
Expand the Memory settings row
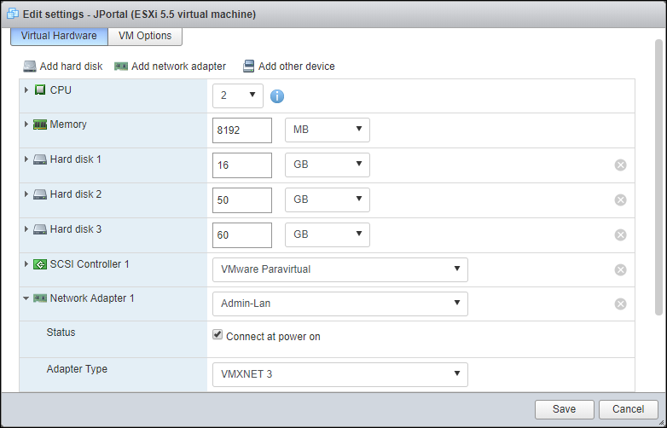(26, 124)
